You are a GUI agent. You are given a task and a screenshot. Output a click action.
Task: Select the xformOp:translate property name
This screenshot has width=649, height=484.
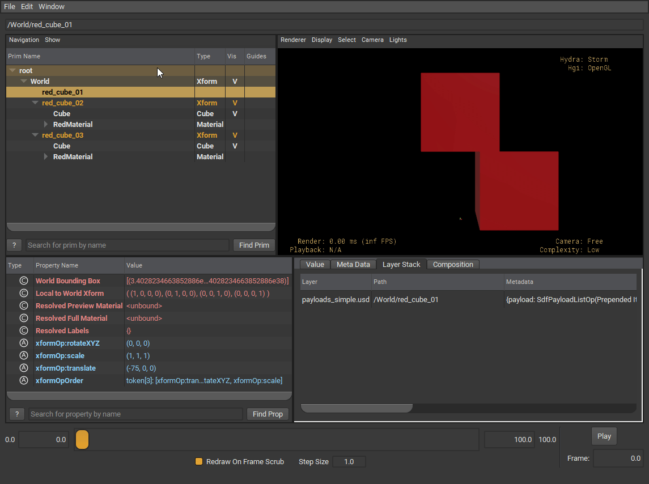click(x=66, y=368)
